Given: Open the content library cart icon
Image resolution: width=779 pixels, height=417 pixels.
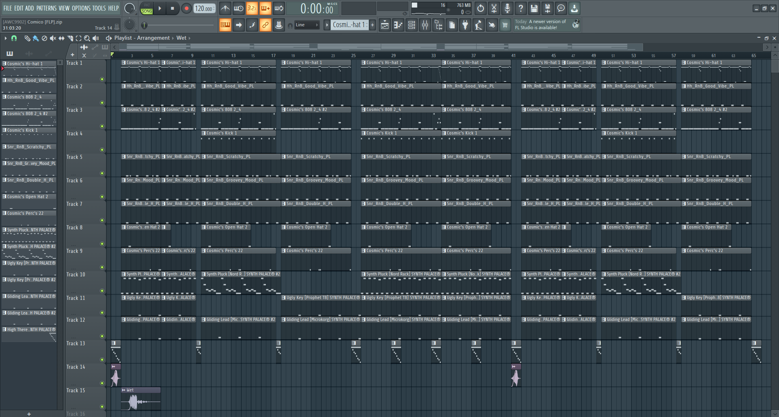Looking at the screenshot, I should coord(505,25).
